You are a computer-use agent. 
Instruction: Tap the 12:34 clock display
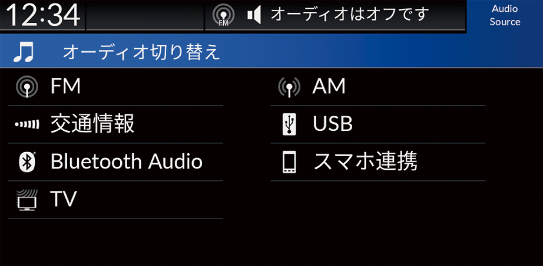(43, 15)
